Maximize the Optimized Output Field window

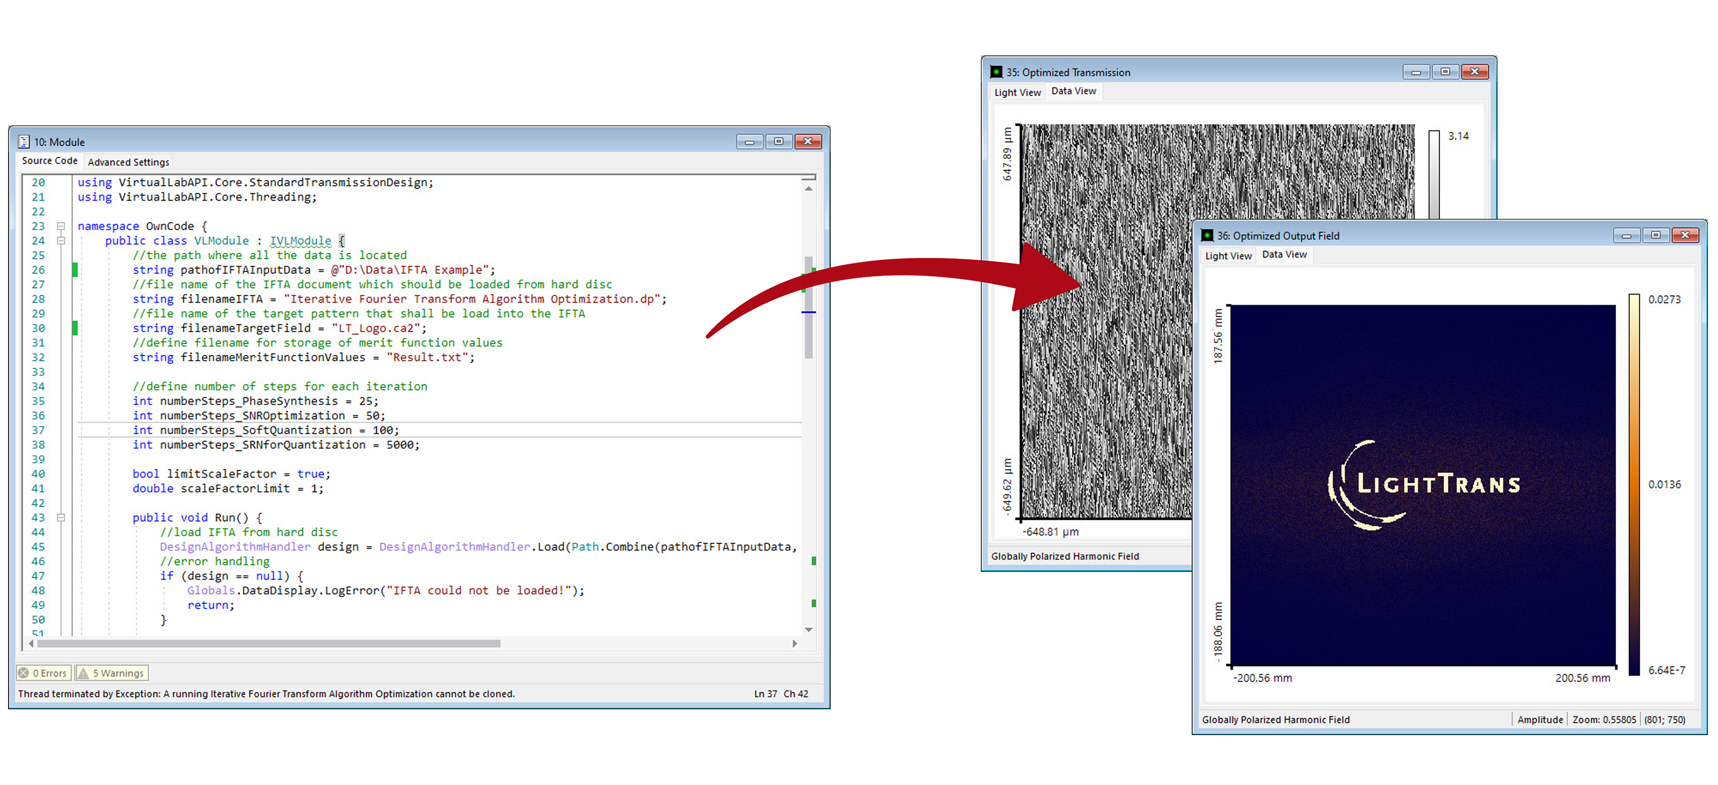point(1656,235)
